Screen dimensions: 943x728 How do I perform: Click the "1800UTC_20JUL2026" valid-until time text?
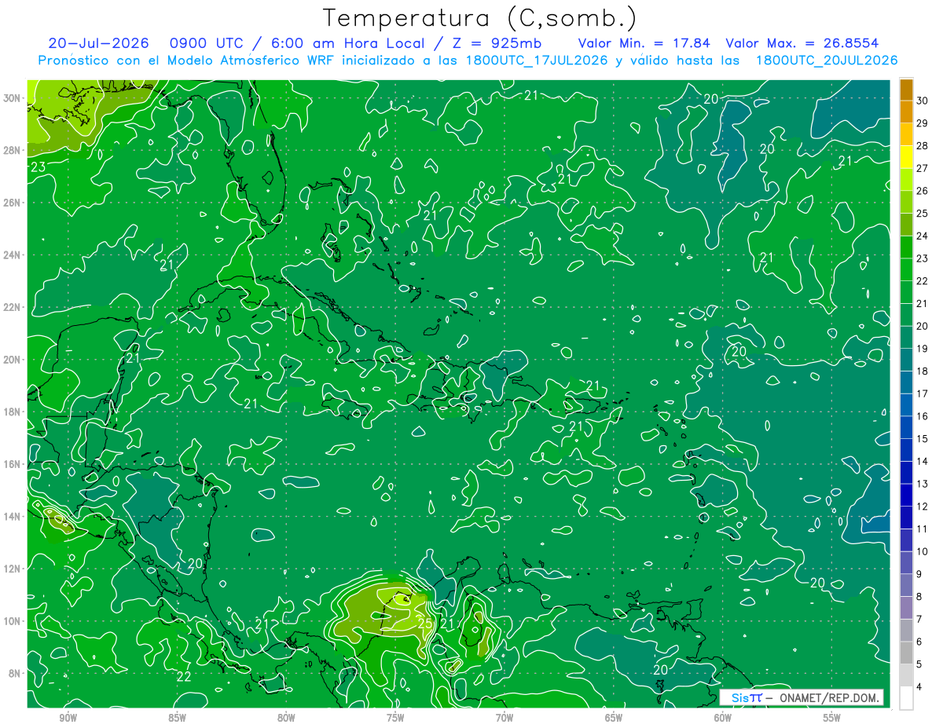coord(826,60)
